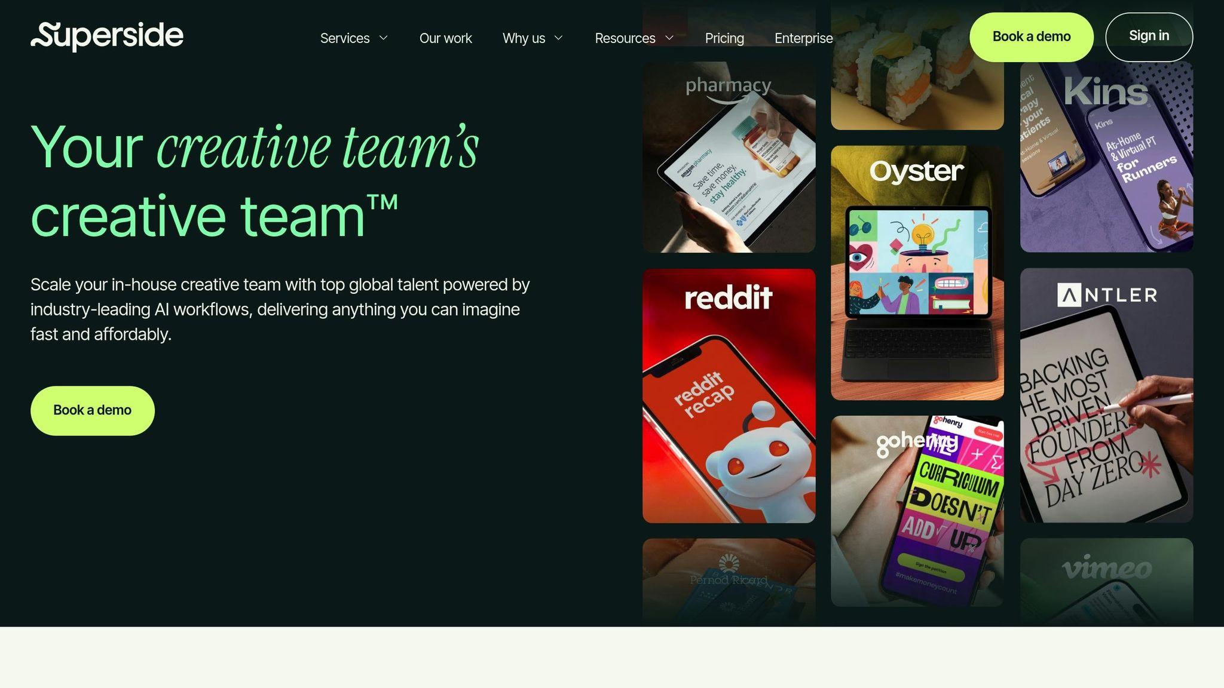Expand the Services dropdown chevron
Screen dimensions: 1224x688
pos(384,38)
